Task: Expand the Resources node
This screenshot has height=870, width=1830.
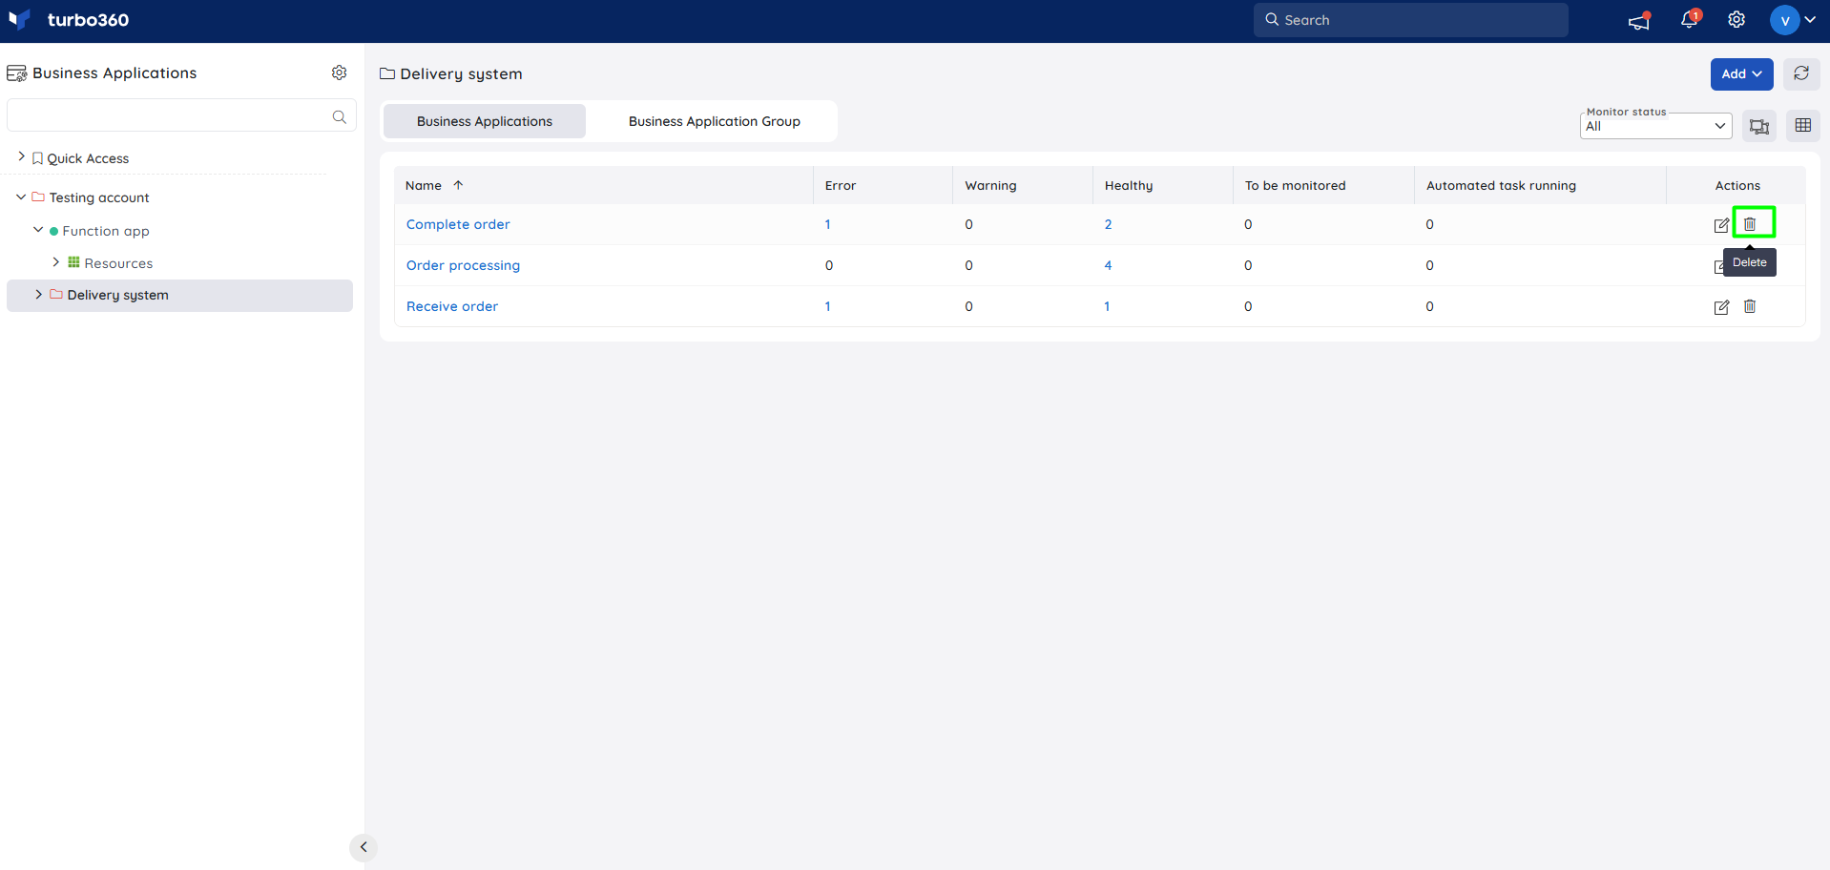Action: click(x=55, y=262)
